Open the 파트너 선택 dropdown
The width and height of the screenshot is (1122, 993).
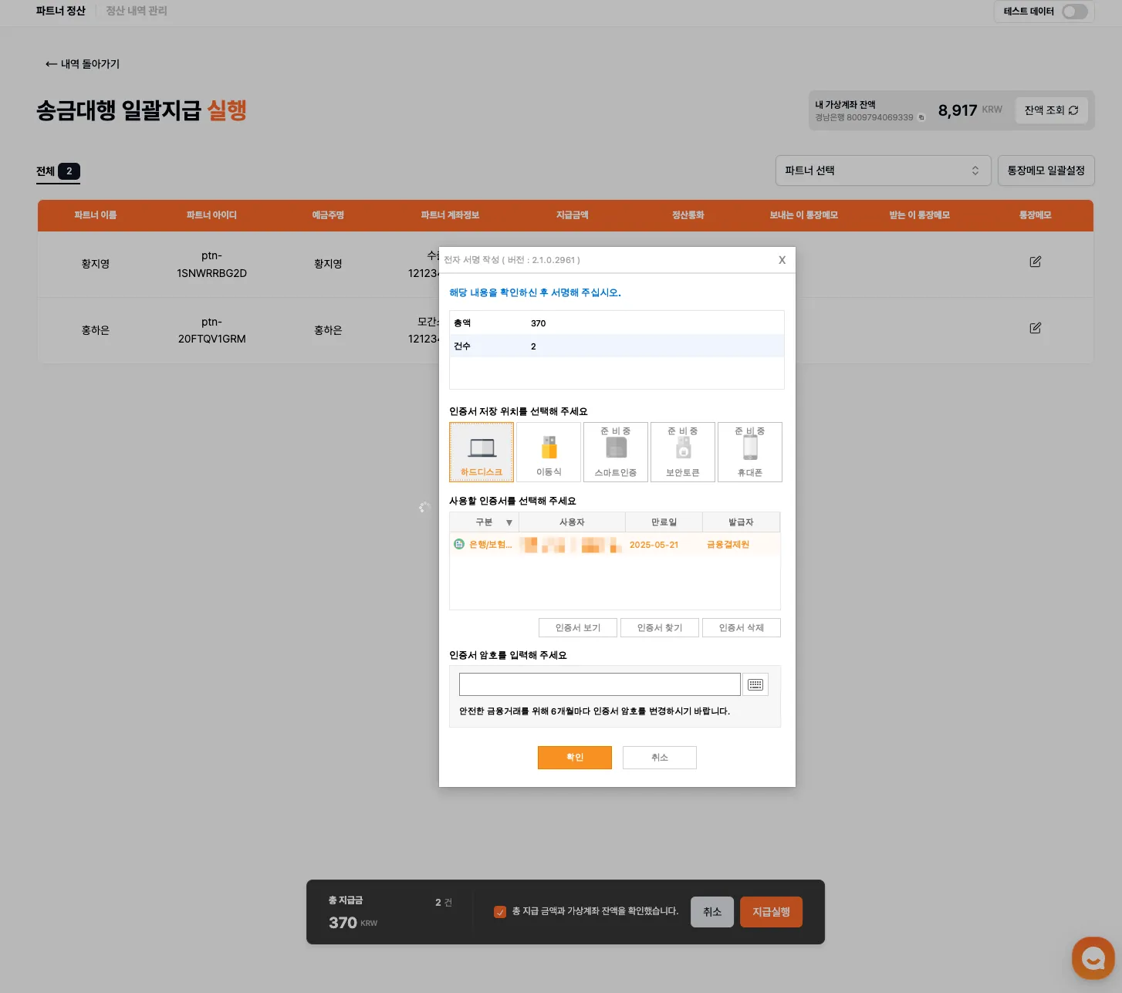coord(883,171)
